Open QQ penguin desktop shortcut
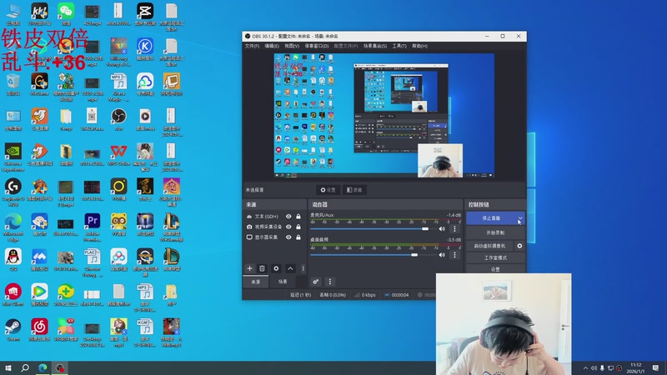667x375 pixels. [13, 259]
